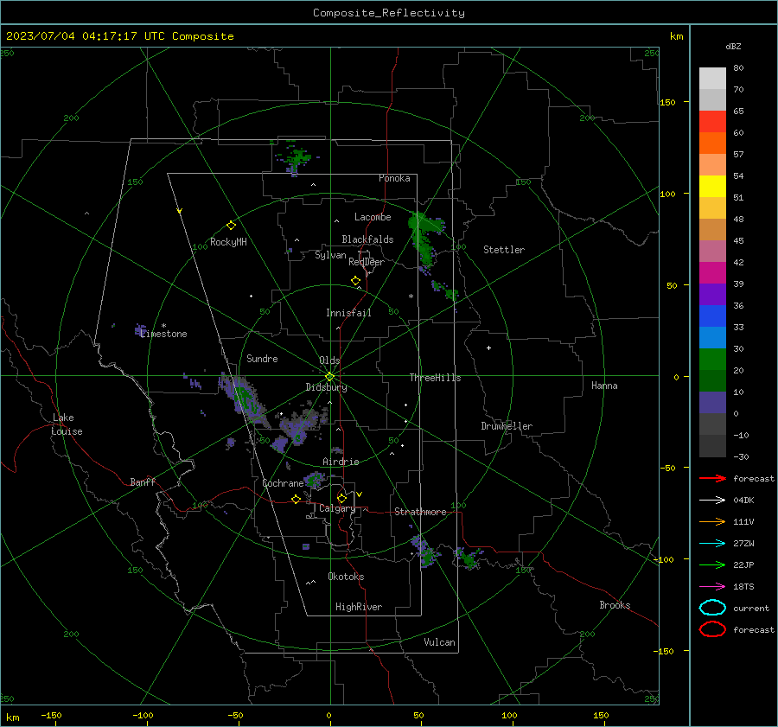Click the green storm cell west of Stettler
Screen dimensions: 778x727
coord(424,239)
